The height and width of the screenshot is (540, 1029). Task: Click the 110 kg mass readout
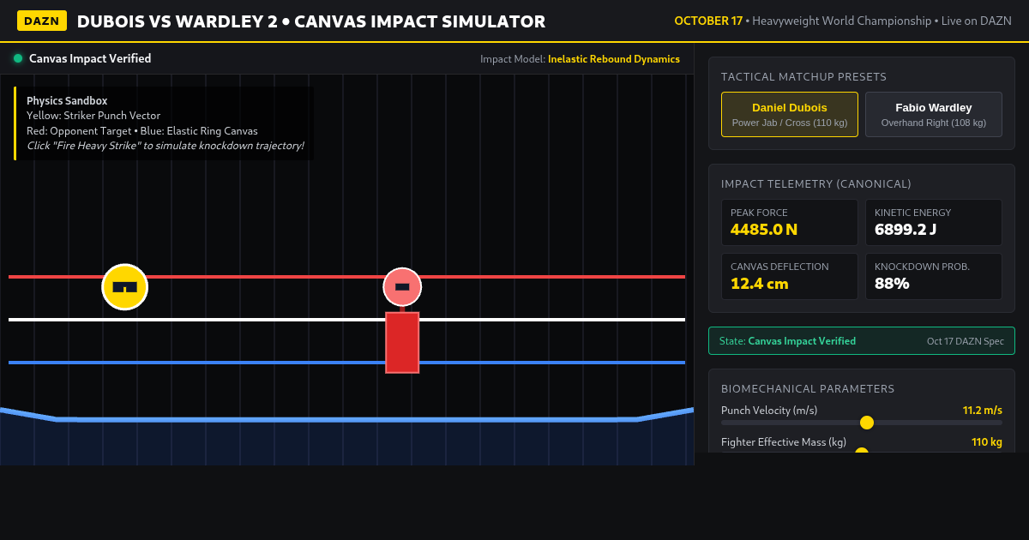point(987,442)
